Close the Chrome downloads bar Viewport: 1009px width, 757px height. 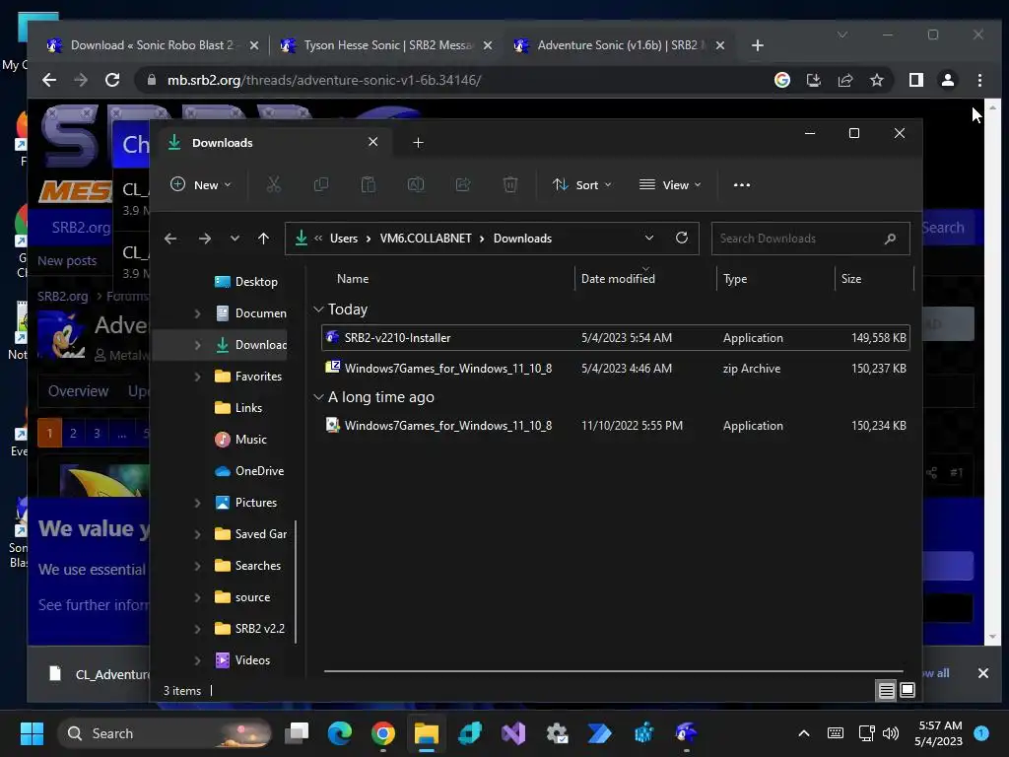(982, 672)
